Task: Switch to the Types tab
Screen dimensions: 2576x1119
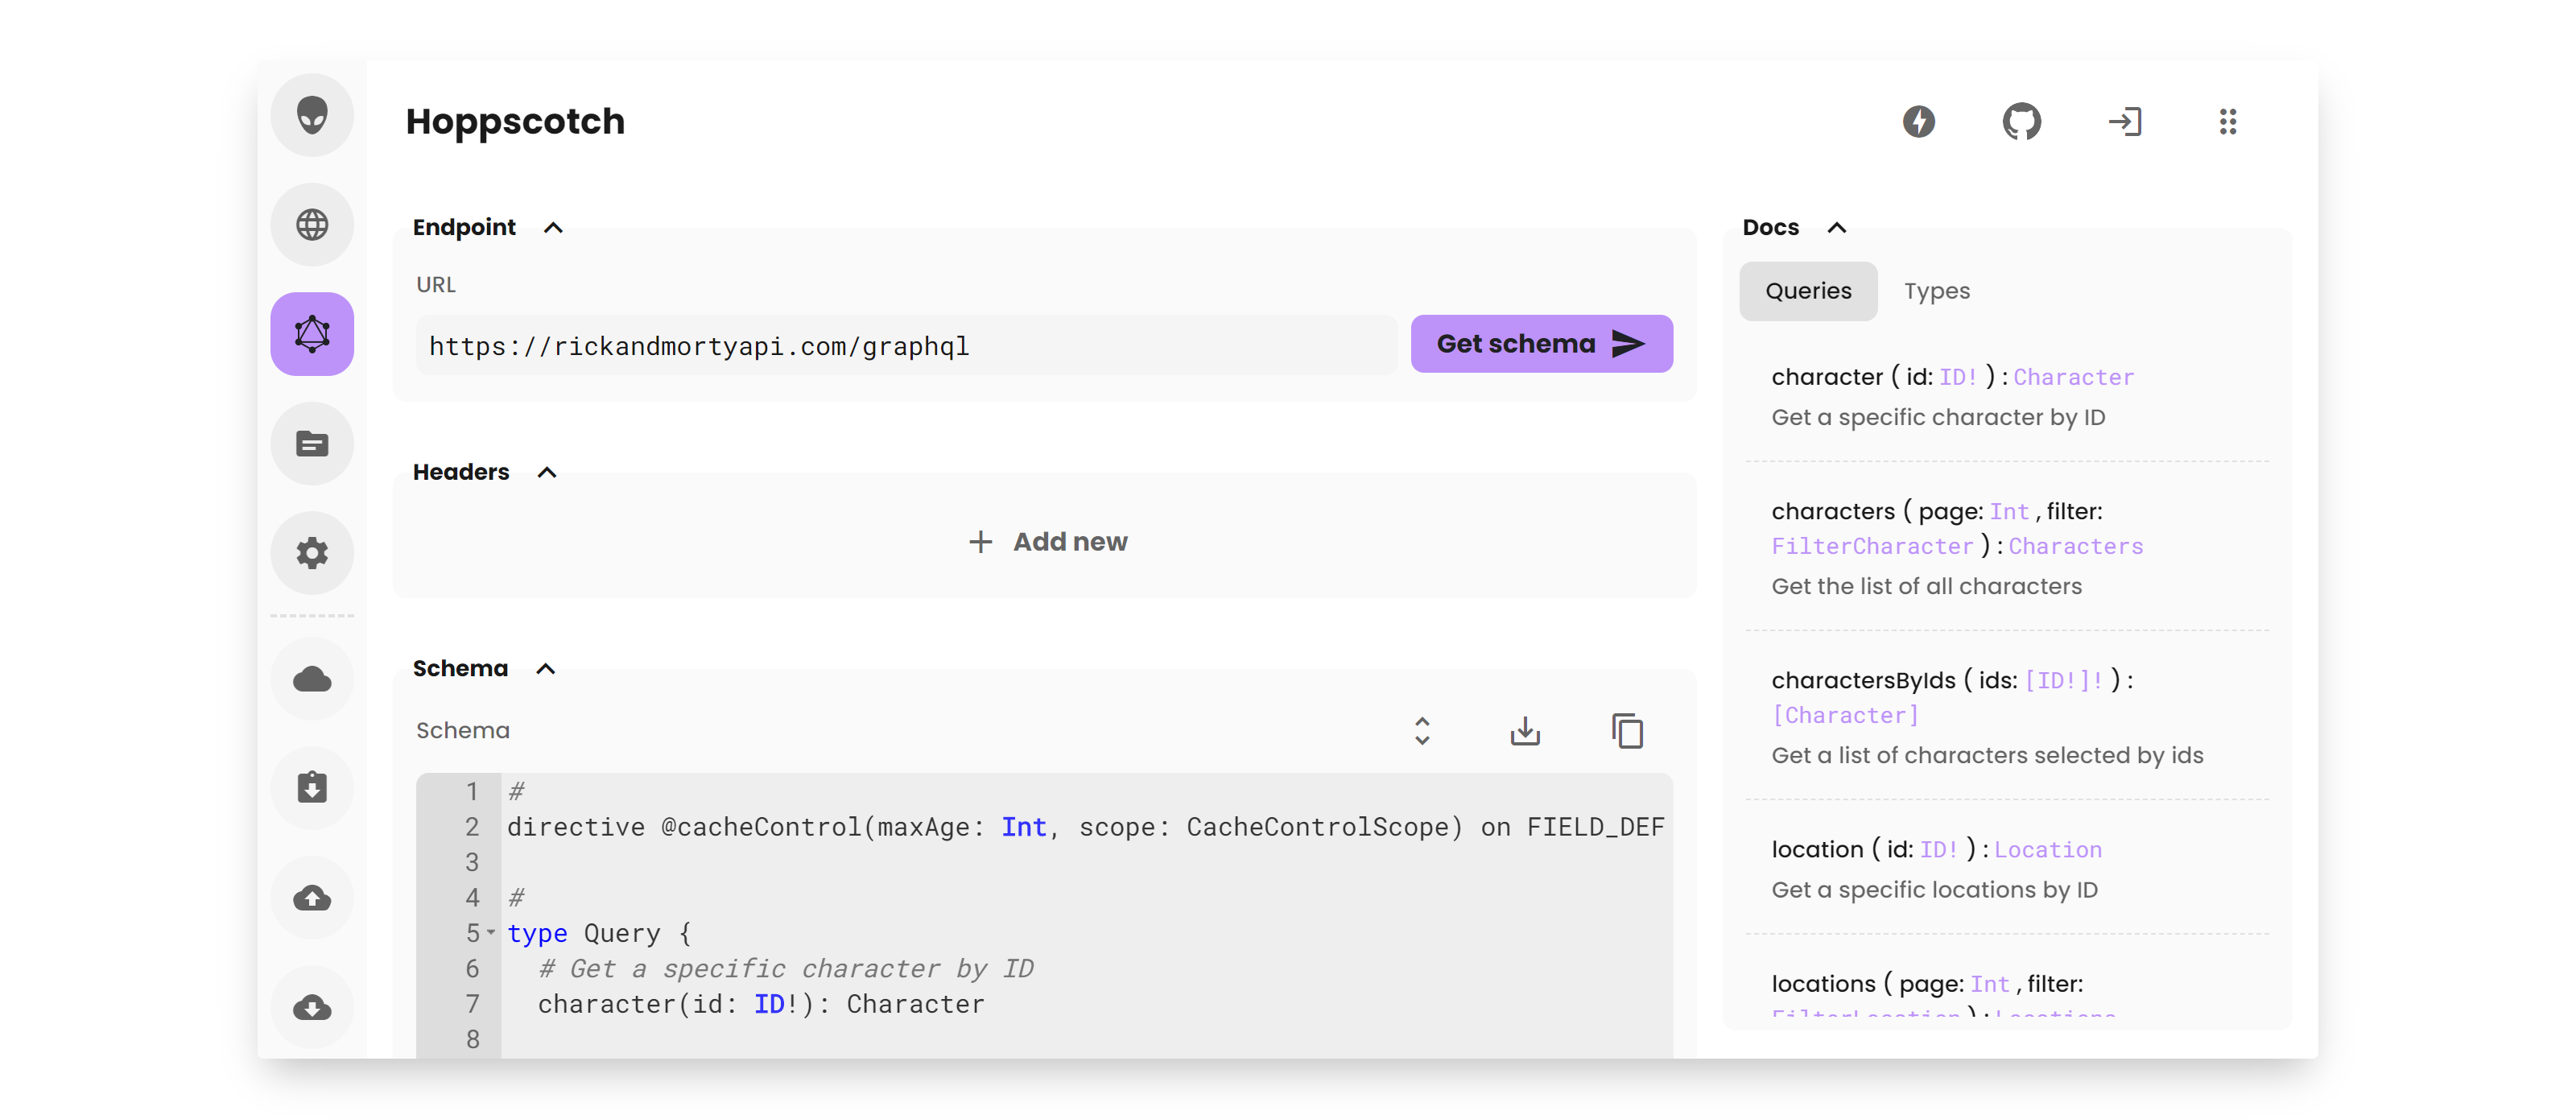Action: [1936, 291]
